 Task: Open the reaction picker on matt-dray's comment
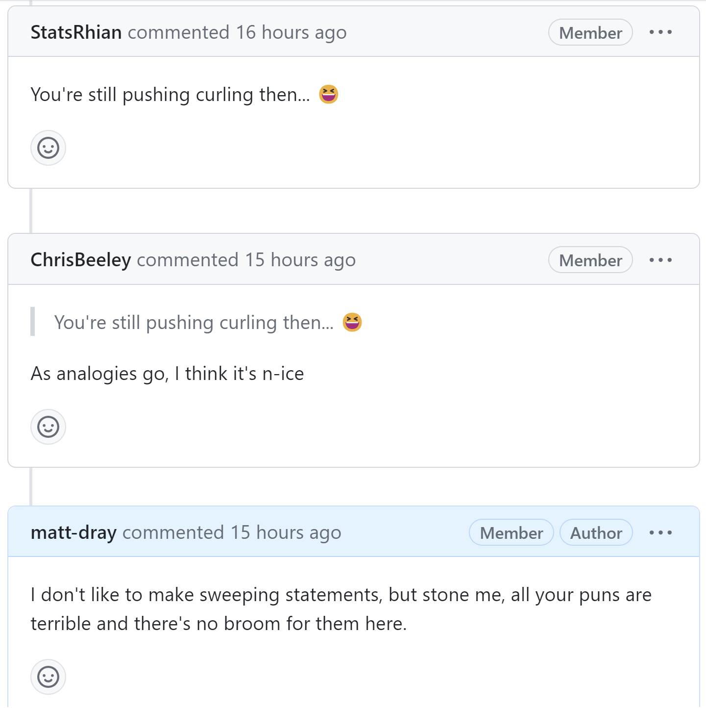tap(48, 677)
